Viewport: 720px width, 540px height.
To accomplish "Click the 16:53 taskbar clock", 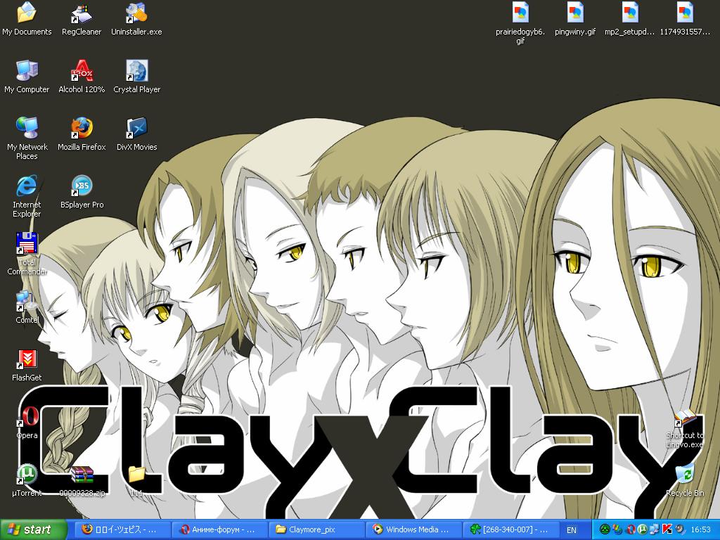I will click(x=701, y=530).
